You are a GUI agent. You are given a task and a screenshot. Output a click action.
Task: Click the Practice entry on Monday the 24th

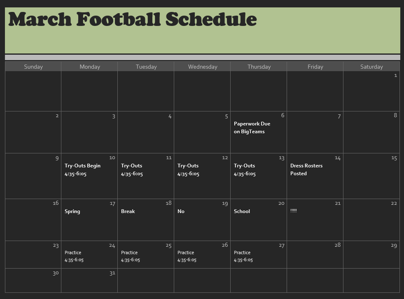[x=74, y=256]
